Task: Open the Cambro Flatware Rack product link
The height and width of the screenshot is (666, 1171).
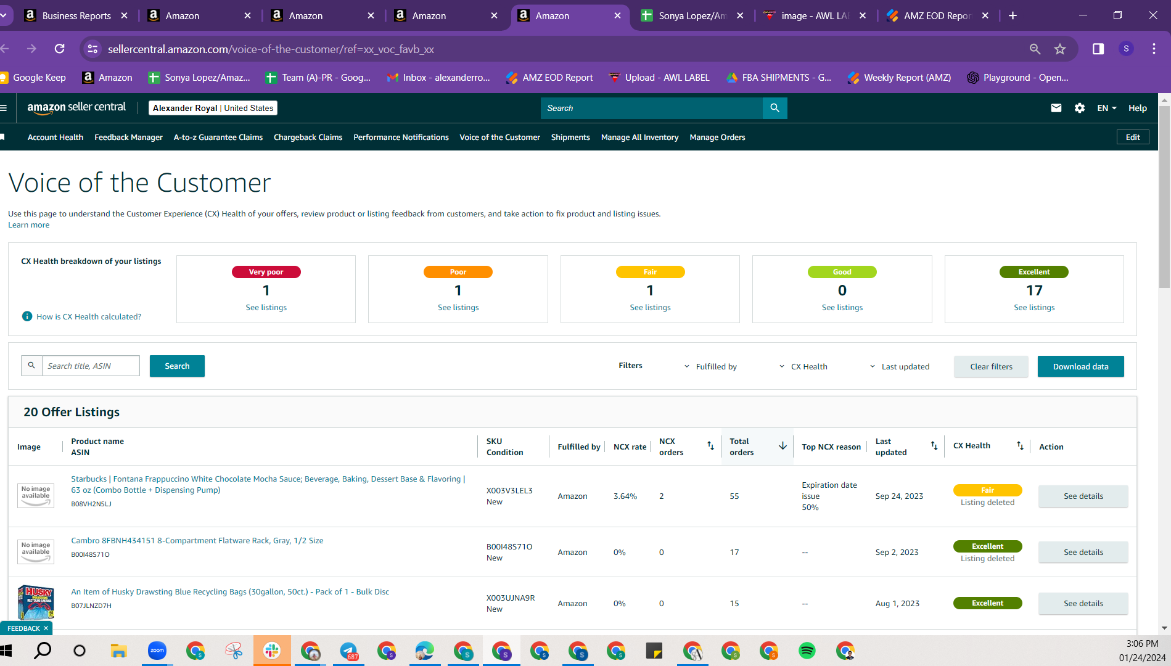Action: 197,540
